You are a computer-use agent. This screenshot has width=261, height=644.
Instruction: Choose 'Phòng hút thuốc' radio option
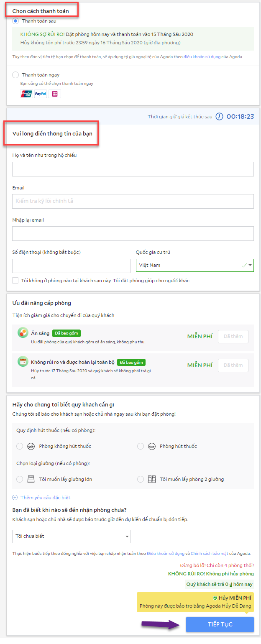(x=141, y=446)
